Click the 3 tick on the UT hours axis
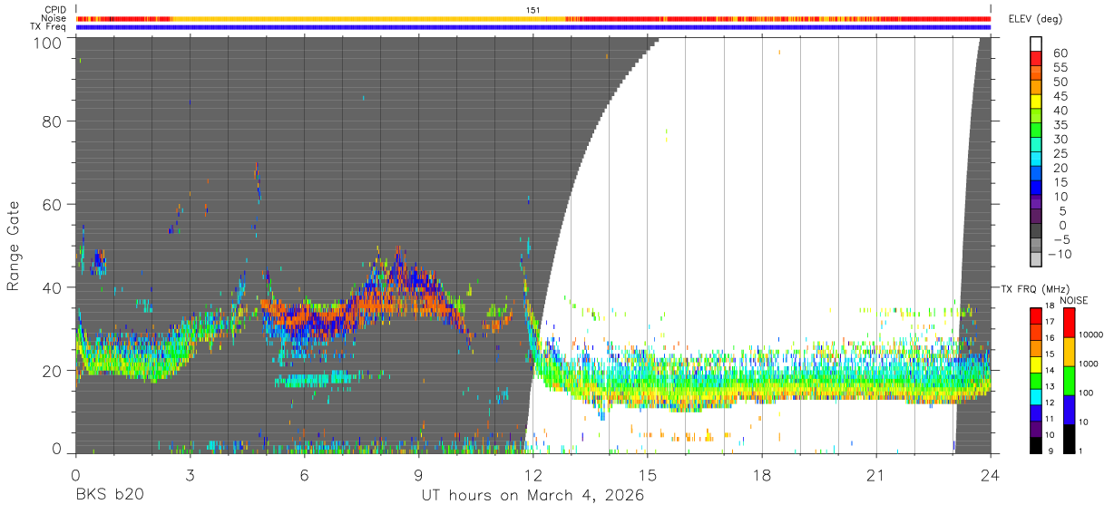Viewport: 1114px width, 514px height. 190,474
